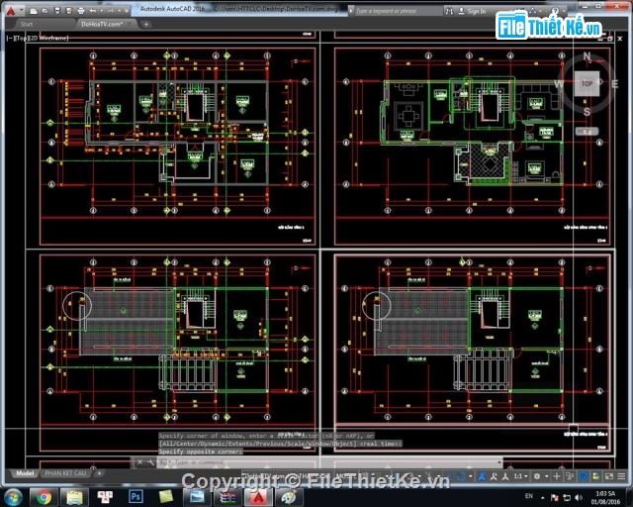The image size is (633, 507).
Task: Open the Undo history dropdown arrow
Action: click(x=101, y=11)
